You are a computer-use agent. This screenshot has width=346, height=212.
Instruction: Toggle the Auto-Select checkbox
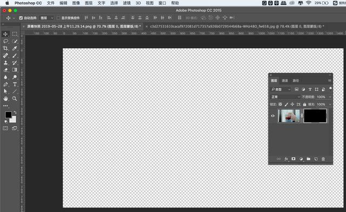21,18
